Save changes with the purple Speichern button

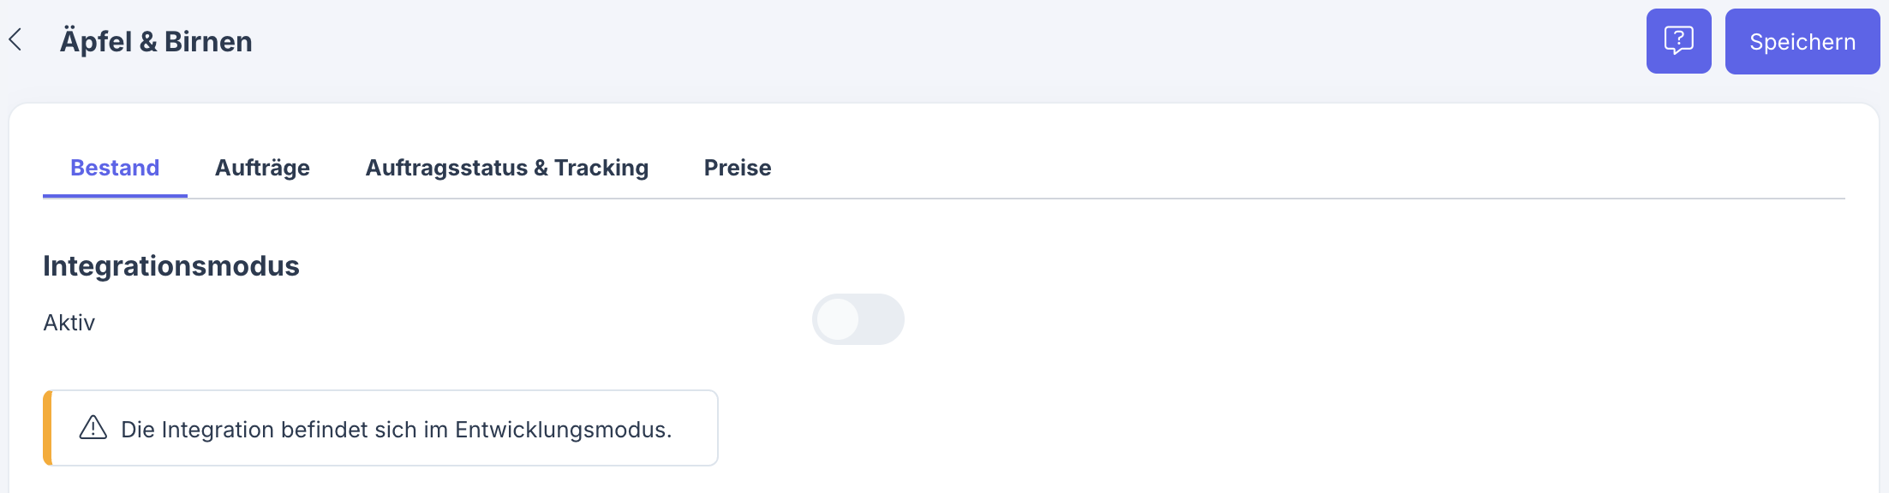point(1802,40)
